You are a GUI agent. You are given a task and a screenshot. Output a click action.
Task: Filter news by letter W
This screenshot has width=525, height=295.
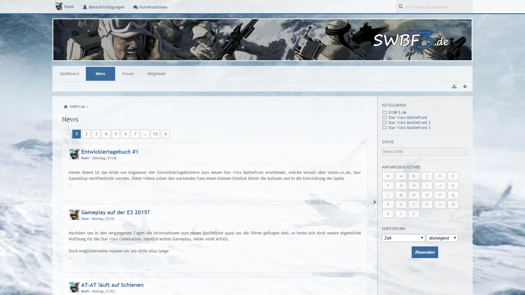click(453, 204)
